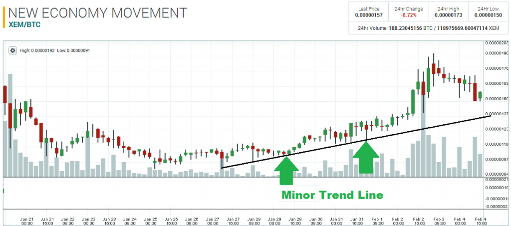Viewport: 511px width, 226px height.
Task: Click the Feb 4 00:00 time axis label
Action: tap(460, 221)
